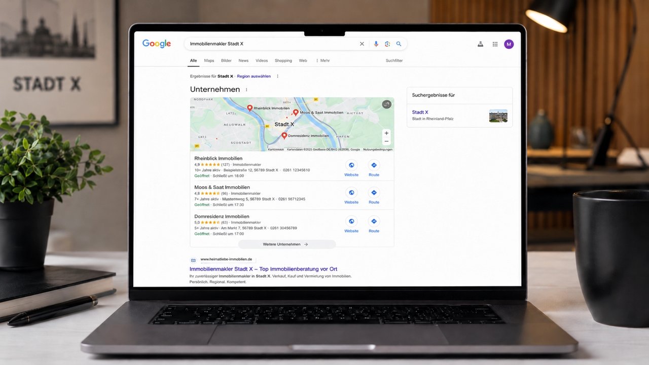Screen dimensions: 649x365
Task: Open result Immobilienmakler Stadt X – Top Immobilienberatung
Action: pos(263,269)
